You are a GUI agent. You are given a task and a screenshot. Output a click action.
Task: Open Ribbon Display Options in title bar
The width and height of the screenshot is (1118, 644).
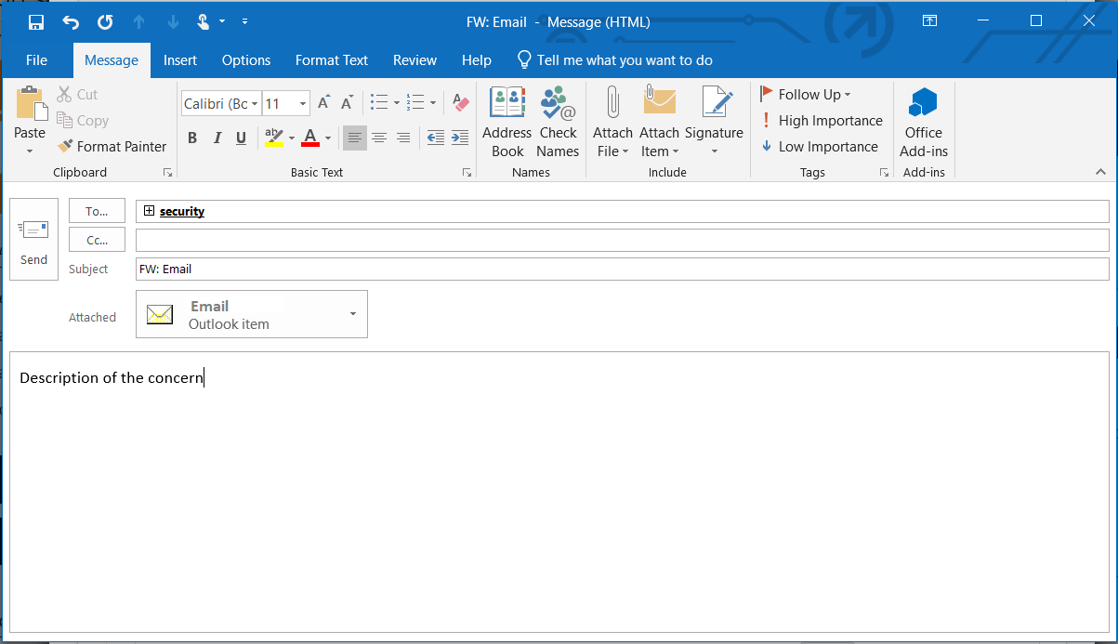point(929,20)
